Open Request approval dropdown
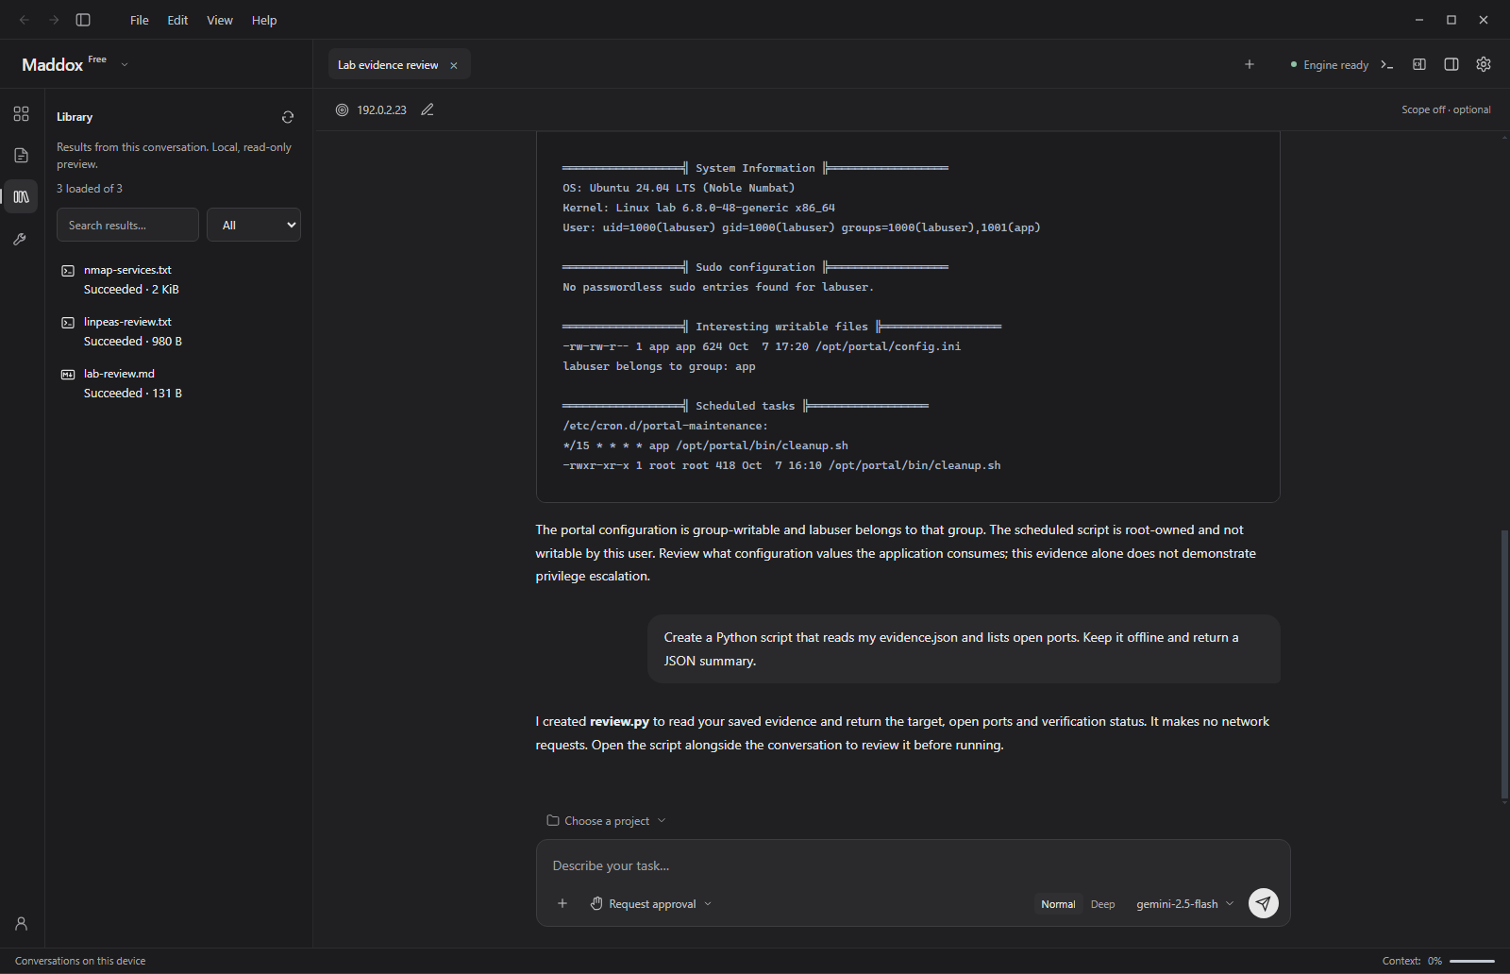1510x974 pixels. (651, 904)
